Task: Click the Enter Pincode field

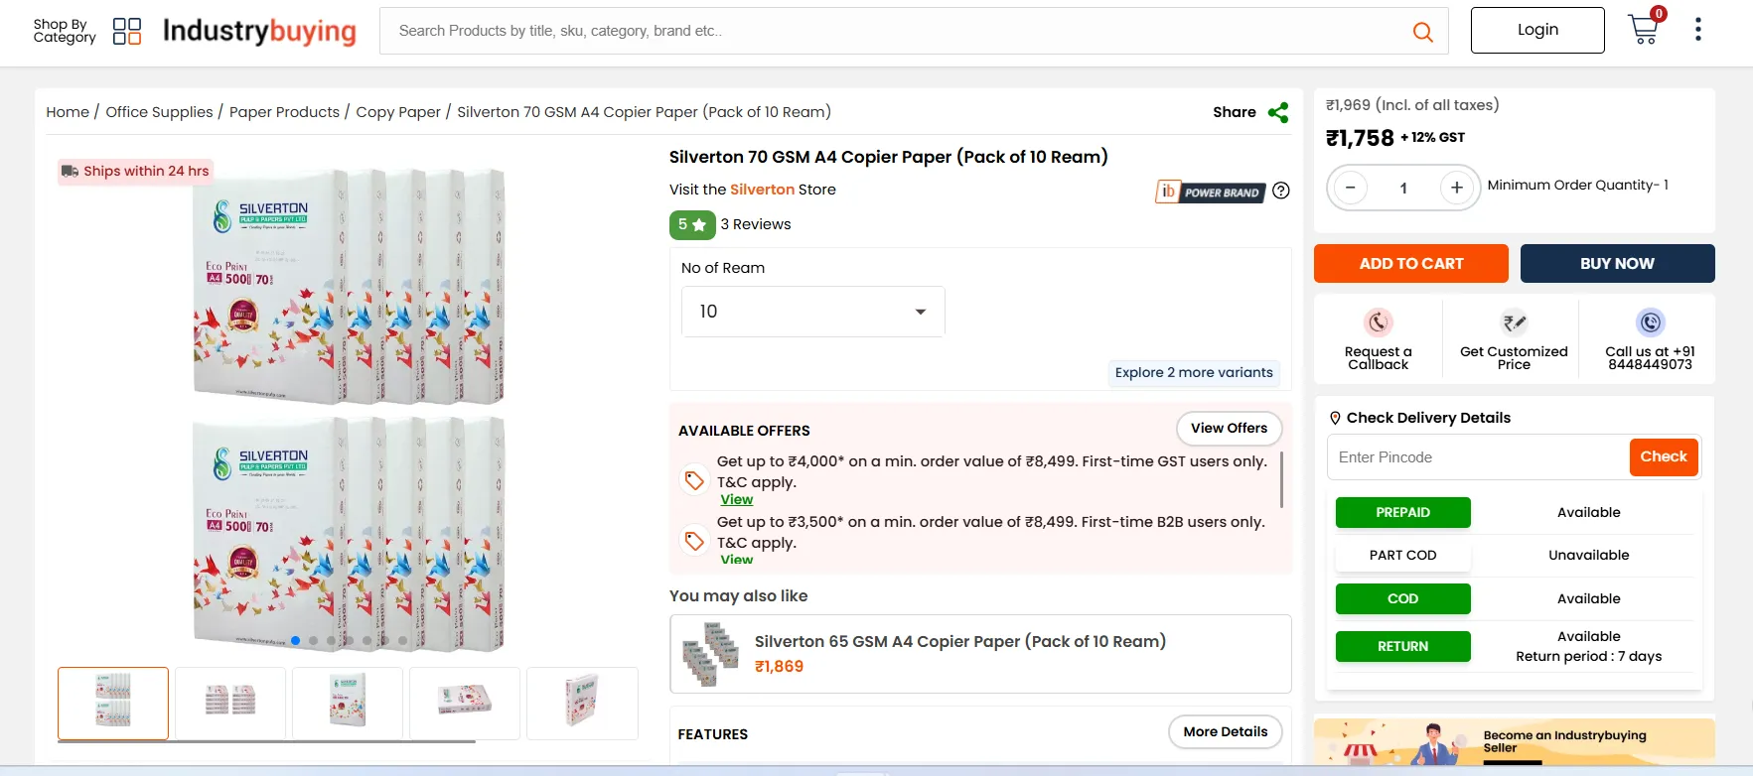Action: pos(1478,457)
